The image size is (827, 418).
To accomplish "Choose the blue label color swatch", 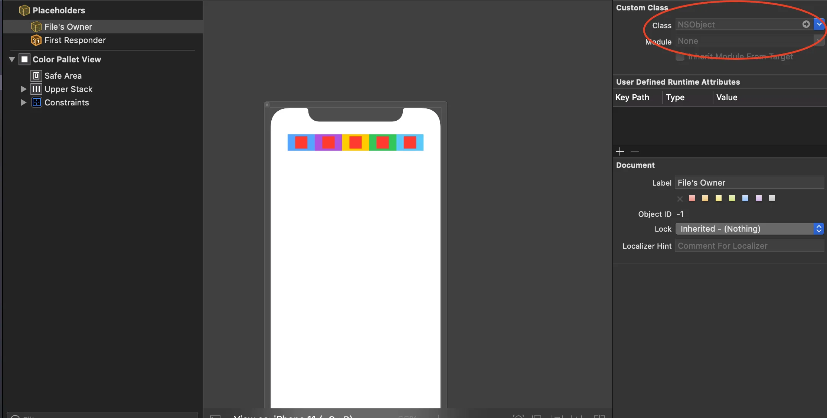I will (x=745, y=199).
